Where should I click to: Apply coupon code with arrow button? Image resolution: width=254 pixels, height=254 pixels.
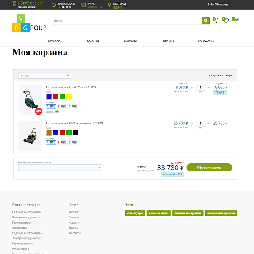pyautogui.click(x=99, y=168)
